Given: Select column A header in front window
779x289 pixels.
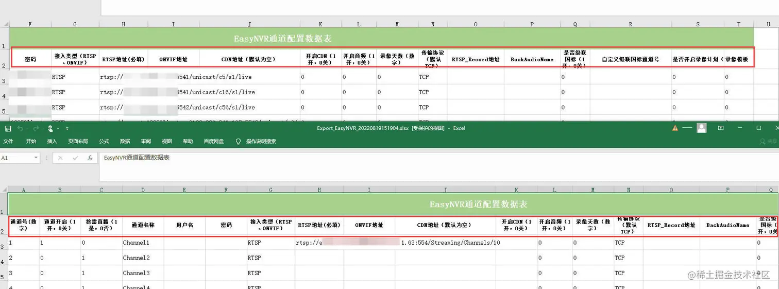Looking at the screenshot, I should click(x=23, y=190).
